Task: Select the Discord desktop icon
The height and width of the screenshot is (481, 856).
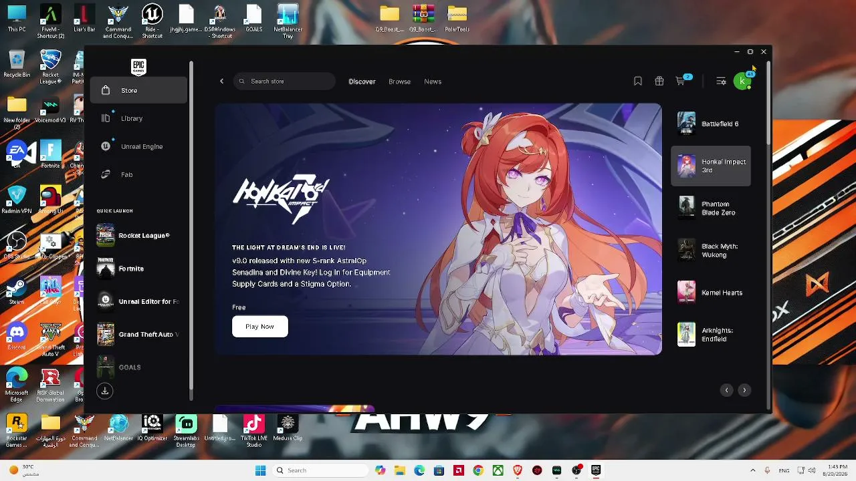Action: [x=17, y=335]
